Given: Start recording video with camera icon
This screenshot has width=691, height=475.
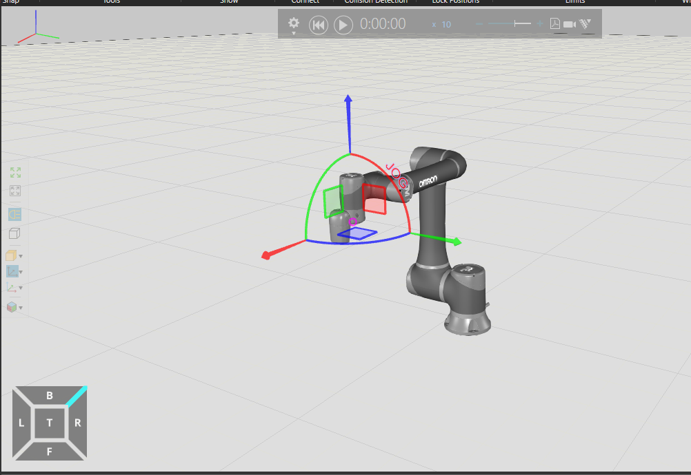Looking at the screenshot, I should pyautogui.click(x=570, y=24).
